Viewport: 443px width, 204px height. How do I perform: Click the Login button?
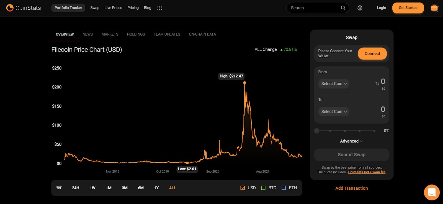381,8
